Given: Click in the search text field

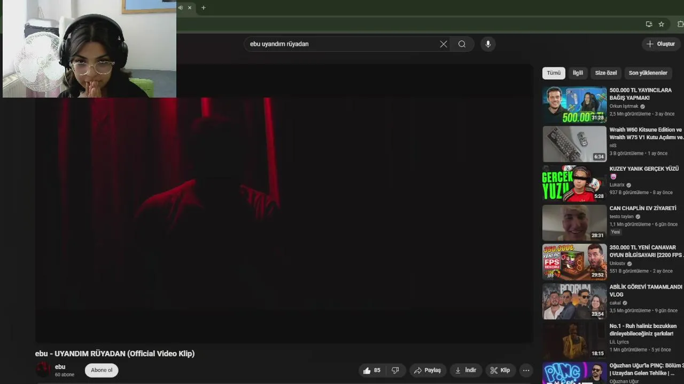Looking at the screenshot, I should click(342, 44).
